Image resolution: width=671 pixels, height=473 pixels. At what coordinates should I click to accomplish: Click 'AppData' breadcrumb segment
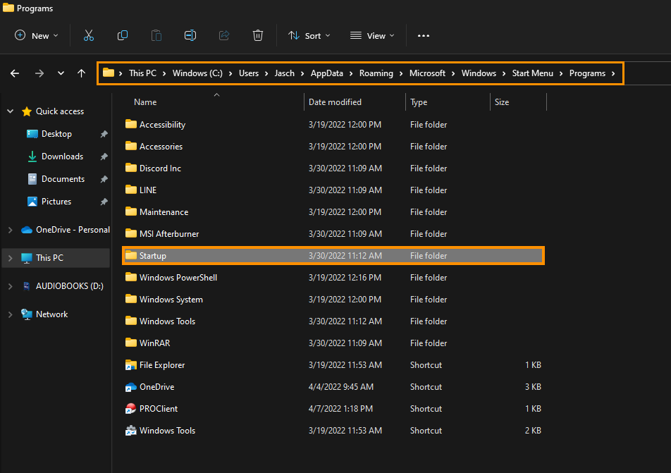[327, 73]
